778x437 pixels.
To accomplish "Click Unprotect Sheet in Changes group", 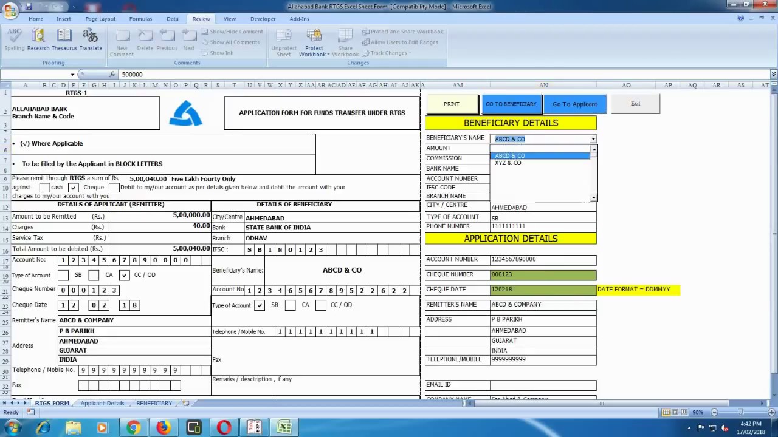I will [x=284, y=42].
